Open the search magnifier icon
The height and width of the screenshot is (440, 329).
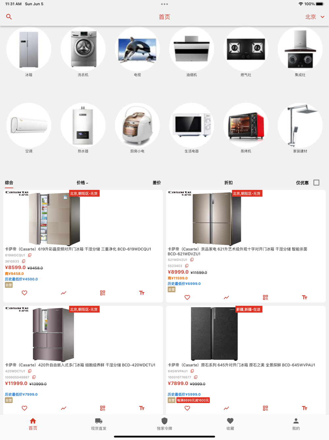(x=9, y=17)
